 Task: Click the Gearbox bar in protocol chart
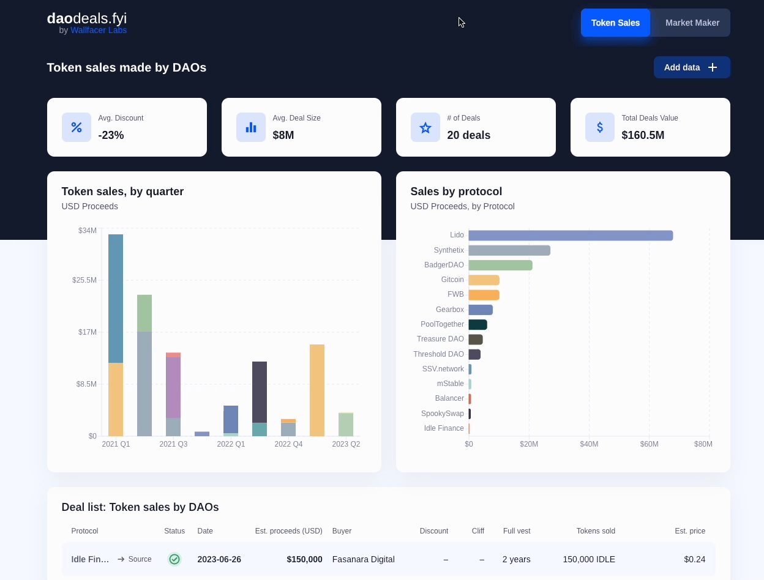pyautogui.click(x=481, y=310)
